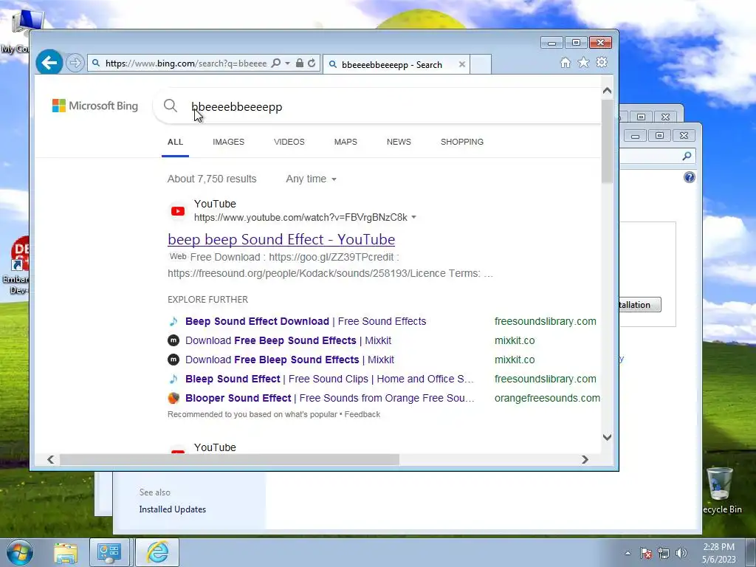This screenshot has width=756, height=567.
Task: Click the address bar search magnifier icon
Action: (x=276, y=63)
